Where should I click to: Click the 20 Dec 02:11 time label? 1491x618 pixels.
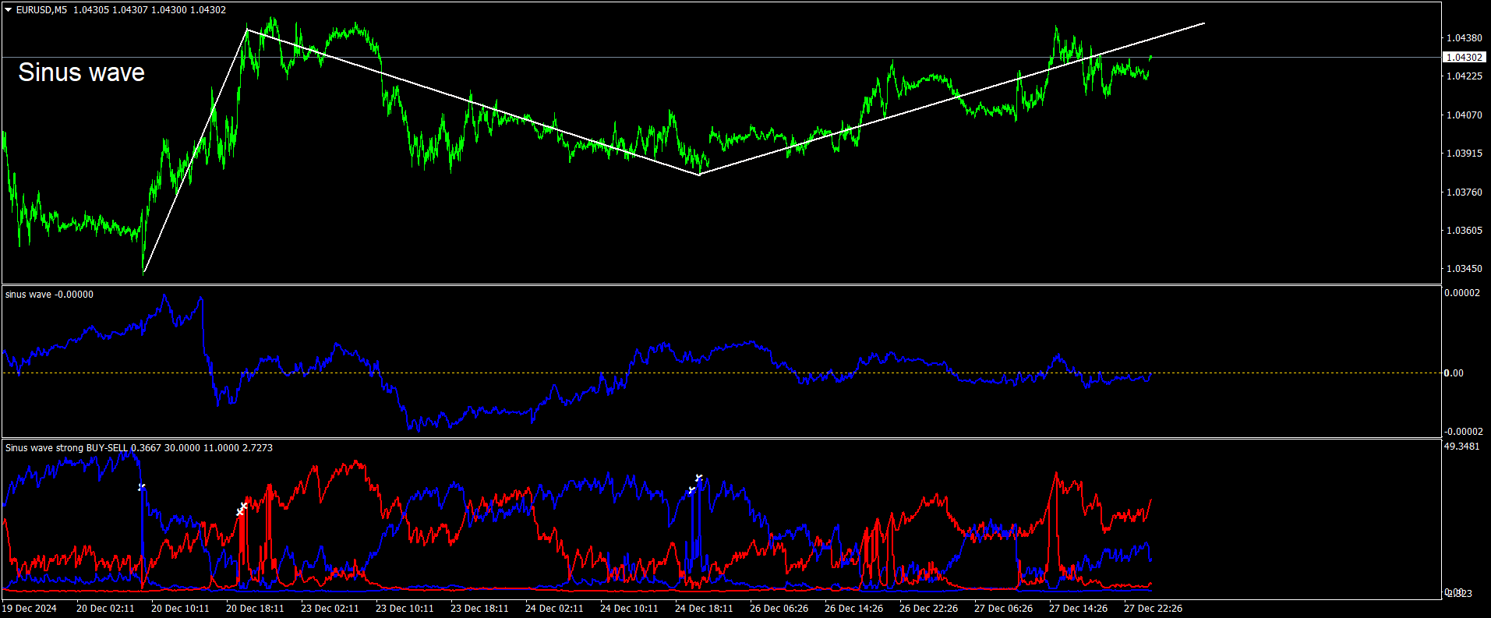pyautogui.click(x=105, y=609)
